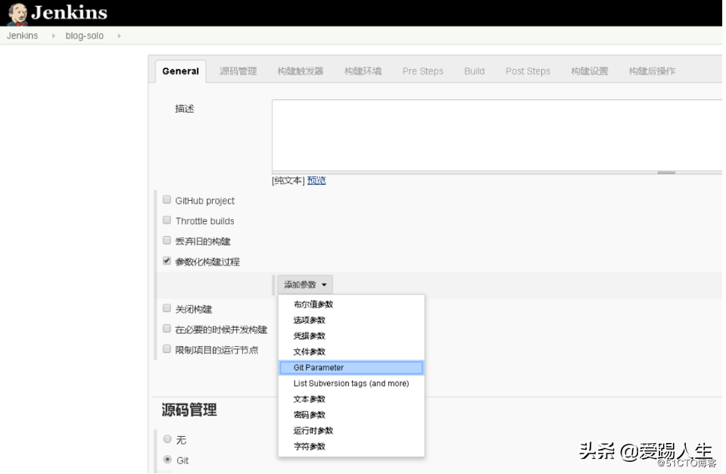The height and width of the screenshot is (474, 726).
Task: Switch to the 构建触发器 tab
Action: pyautogui.click(x=301, y=71)
